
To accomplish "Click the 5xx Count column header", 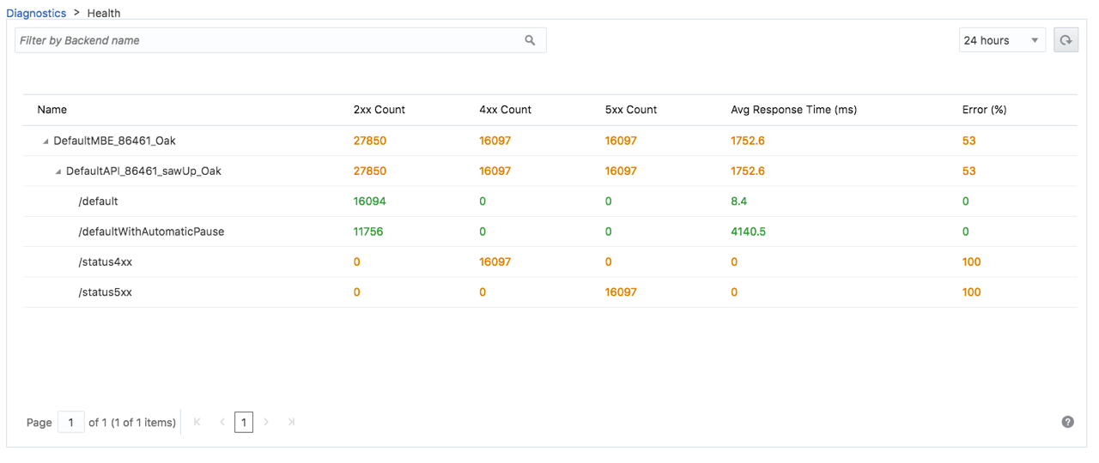I will click(x=630, y=110).
